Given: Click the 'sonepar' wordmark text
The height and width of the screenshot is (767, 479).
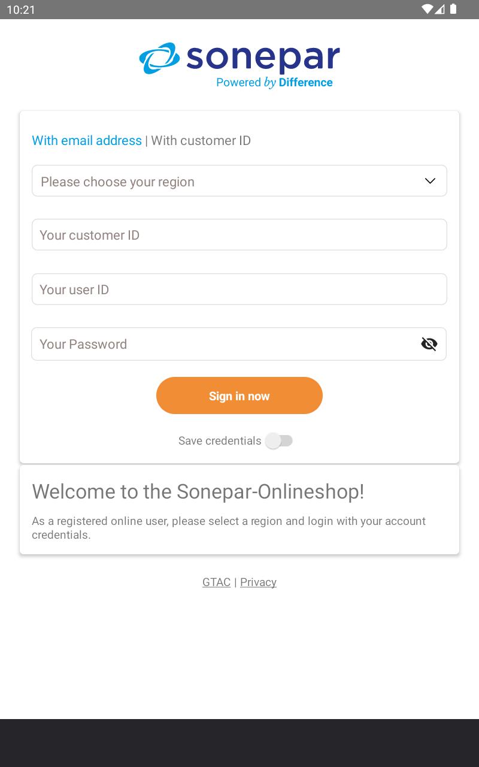Looking at the screenshot, I should (263, 58).
